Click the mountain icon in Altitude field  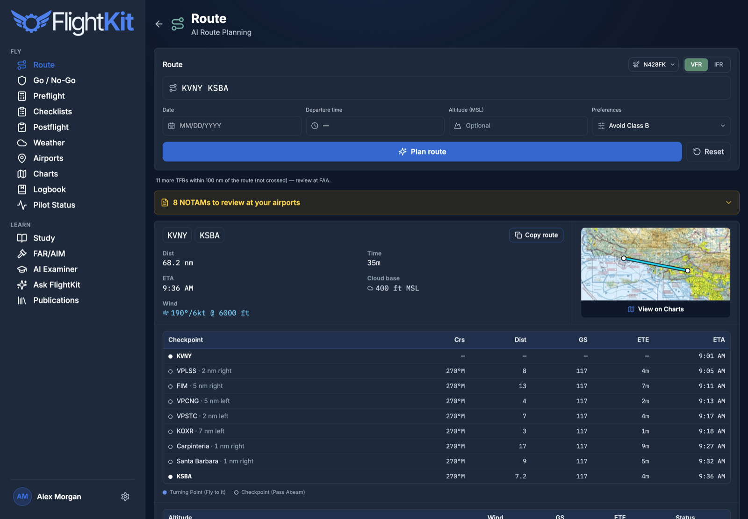click(x=458, y=126)
